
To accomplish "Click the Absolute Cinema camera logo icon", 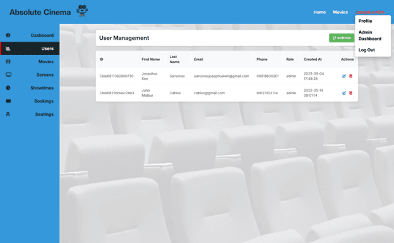I will point(82,11).
